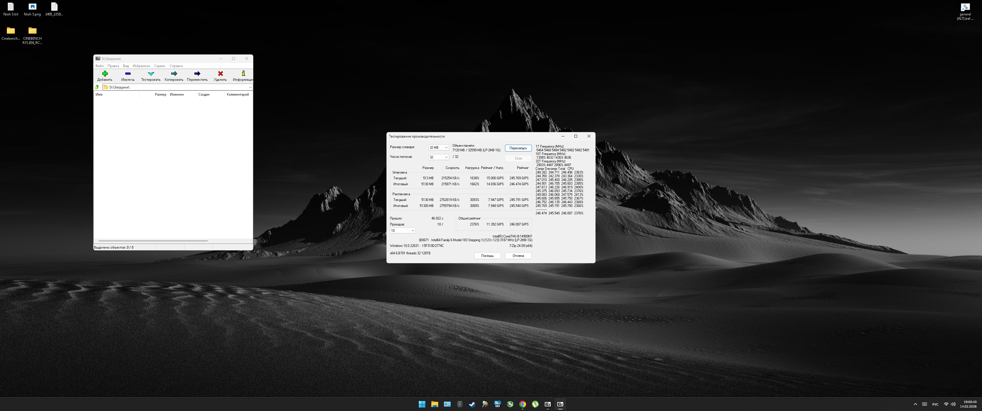The image size is (982, 411).
Task: Click the blue Извлечь (Extract) minus icon
Action: point(128,74)
